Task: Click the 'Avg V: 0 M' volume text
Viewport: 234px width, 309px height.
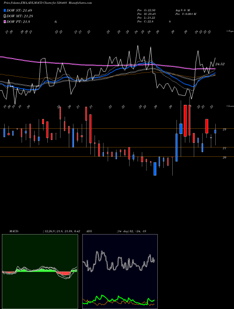Action: coord(183,10)
